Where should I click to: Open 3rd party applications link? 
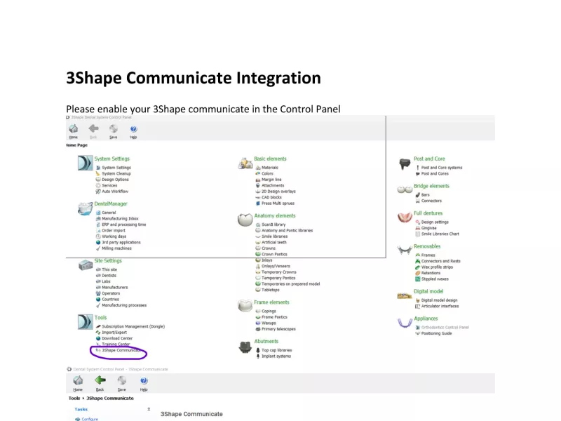tap(121, 242)
